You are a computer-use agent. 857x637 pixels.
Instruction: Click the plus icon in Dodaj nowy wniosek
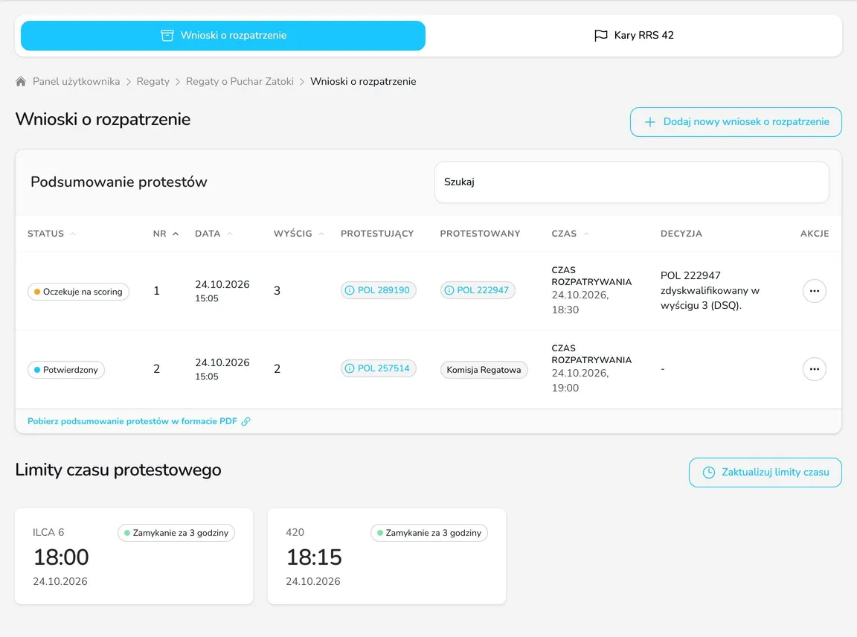tap(650, 122)
